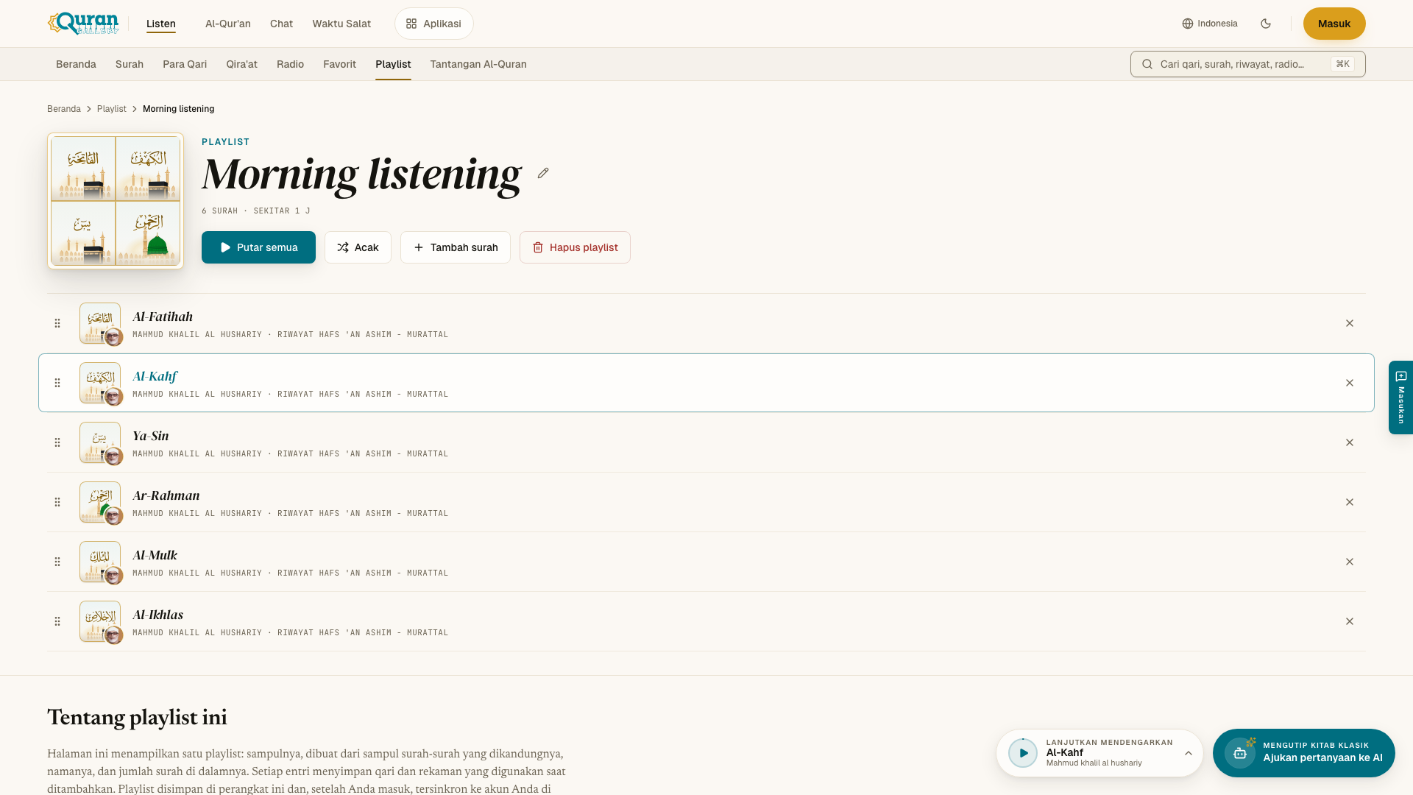Remove Al-Kahf using its X icon
Viewport: 1413px width, 795px height.
(1350, 383)
